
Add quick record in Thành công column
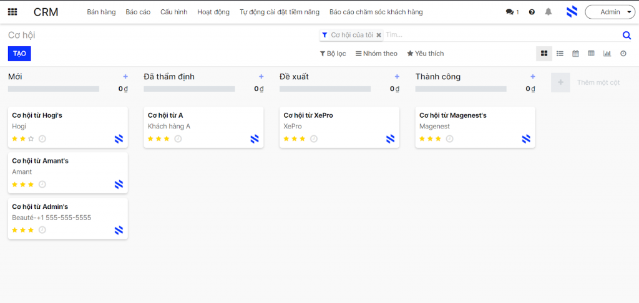coord(533,77)
